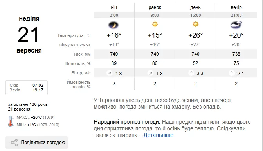Click the date number 21

click(28, 35)
